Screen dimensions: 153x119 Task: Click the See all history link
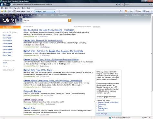(x=5, y=66)
